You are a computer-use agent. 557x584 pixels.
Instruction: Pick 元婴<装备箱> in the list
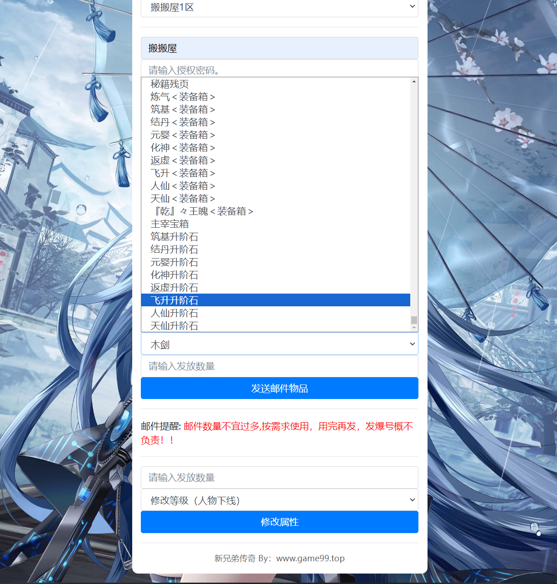coord(183,135)
